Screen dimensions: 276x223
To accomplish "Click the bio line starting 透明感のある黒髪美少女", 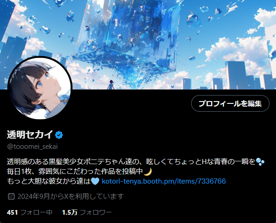I will click(x=131, y=162).
